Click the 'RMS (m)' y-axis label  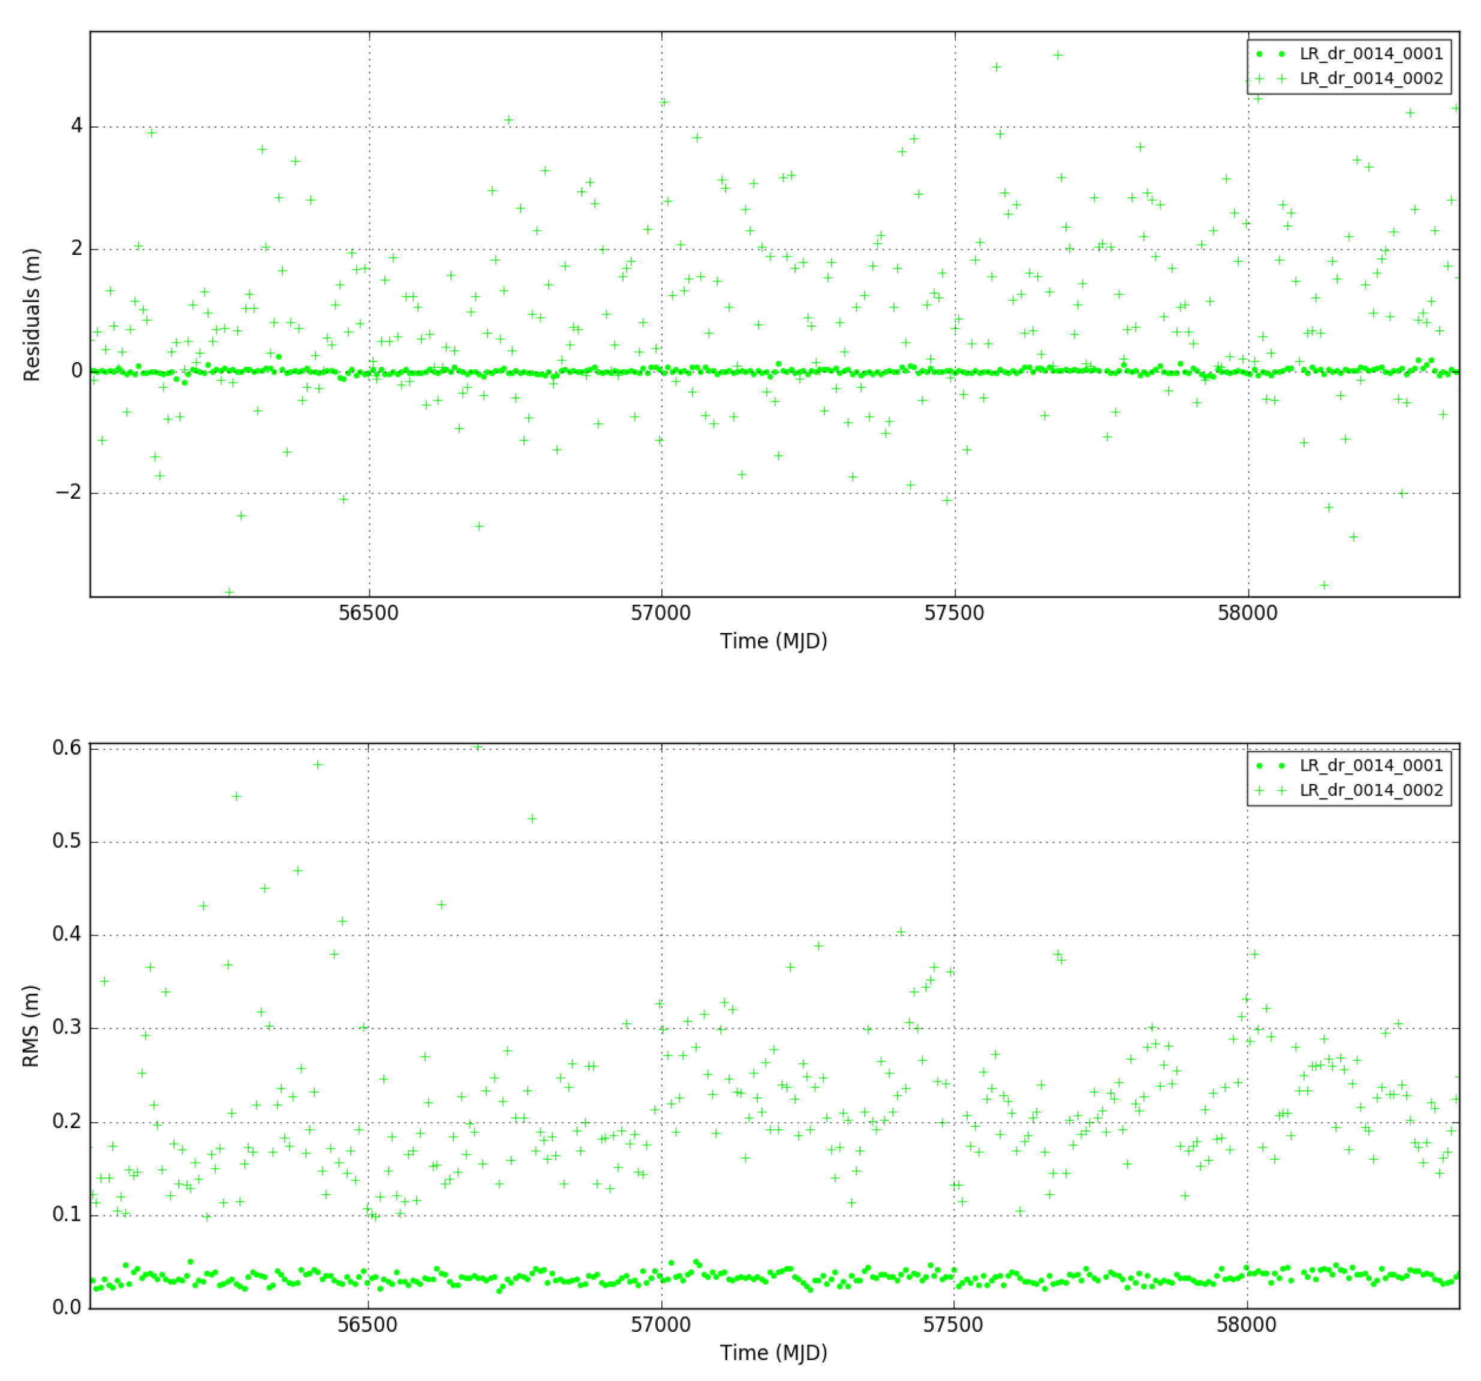31,1026
